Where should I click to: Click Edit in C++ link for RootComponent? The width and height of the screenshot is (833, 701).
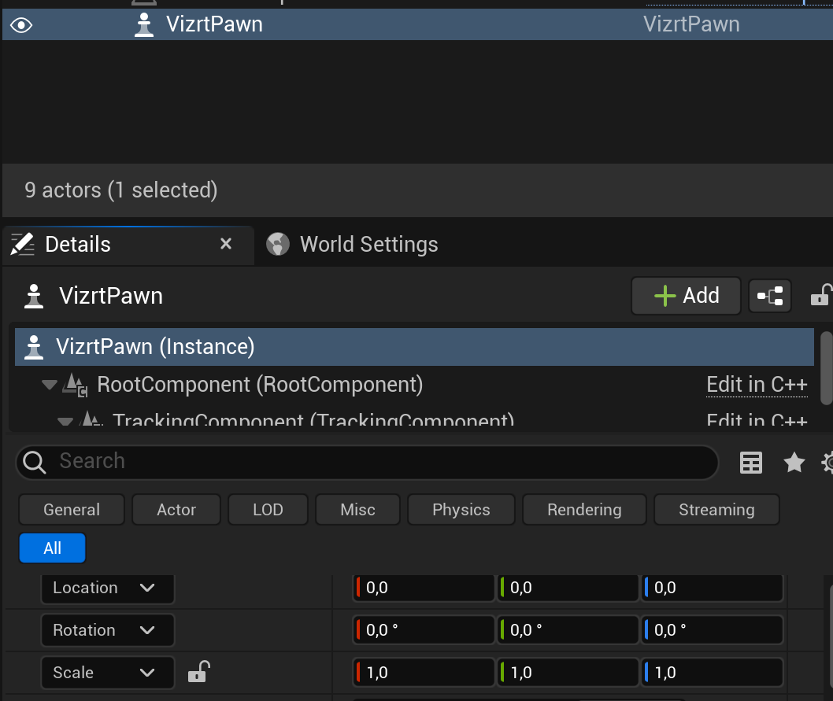757,385
